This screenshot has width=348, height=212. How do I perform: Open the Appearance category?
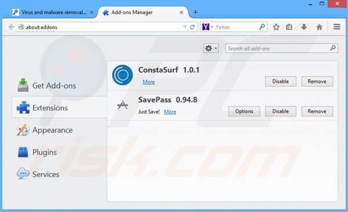point(59,130)
